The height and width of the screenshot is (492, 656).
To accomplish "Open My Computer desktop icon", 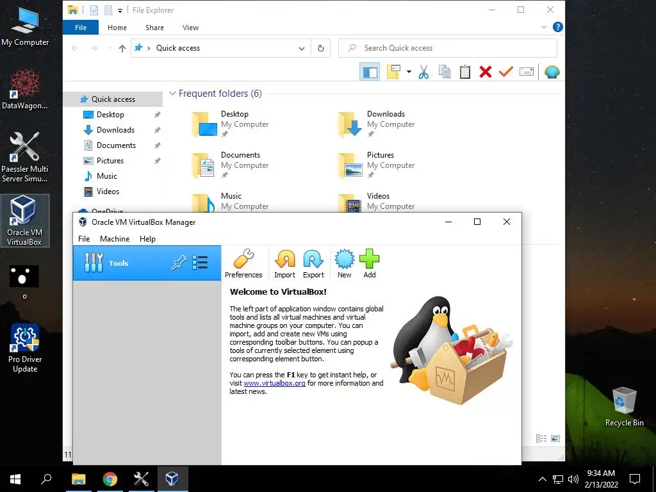I will (25, 26).
